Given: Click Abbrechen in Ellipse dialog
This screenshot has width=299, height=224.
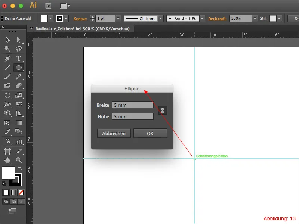Looking at the screenshot, I should coord(114,134).
